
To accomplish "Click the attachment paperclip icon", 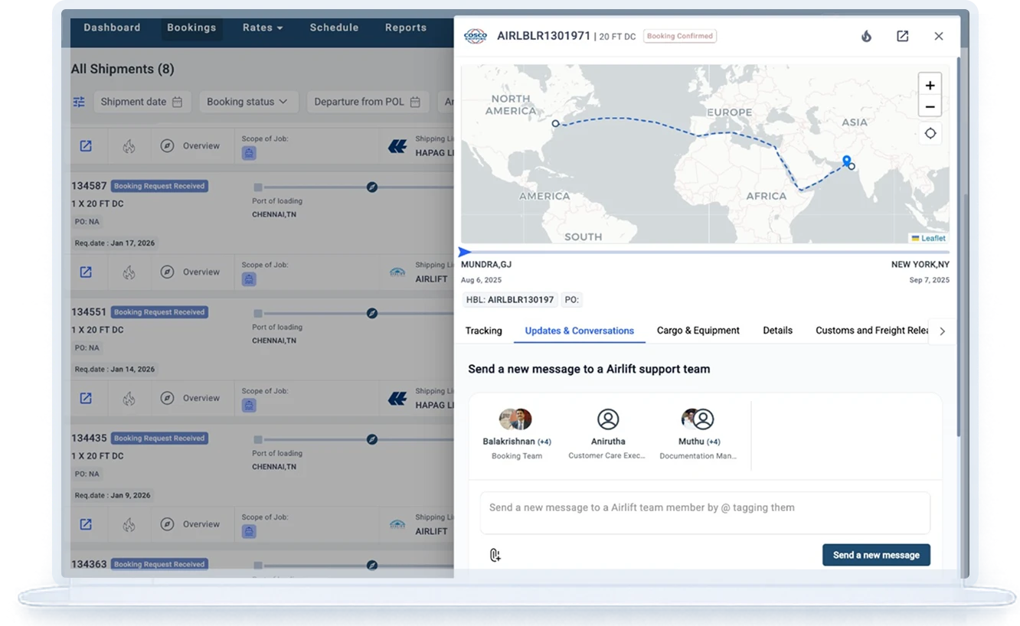I will [x=495, y=555].
